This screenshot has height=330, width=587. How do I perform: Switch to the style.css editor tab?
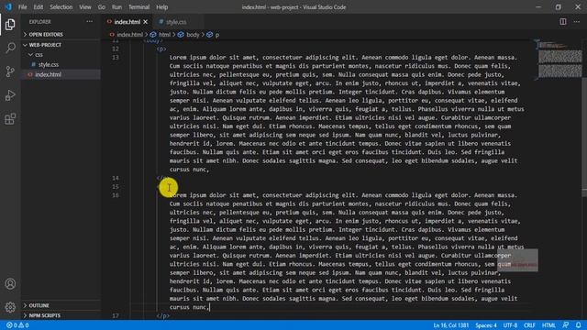pos(176,22)
